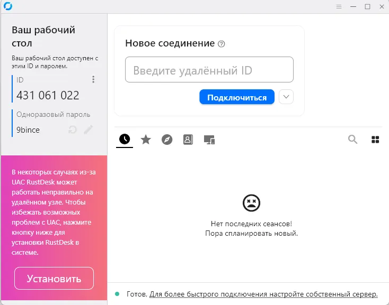The width and height of the screenshot is (389, 305).
Task: Click the ID number 431 061 022
Action: click(48, 95)
